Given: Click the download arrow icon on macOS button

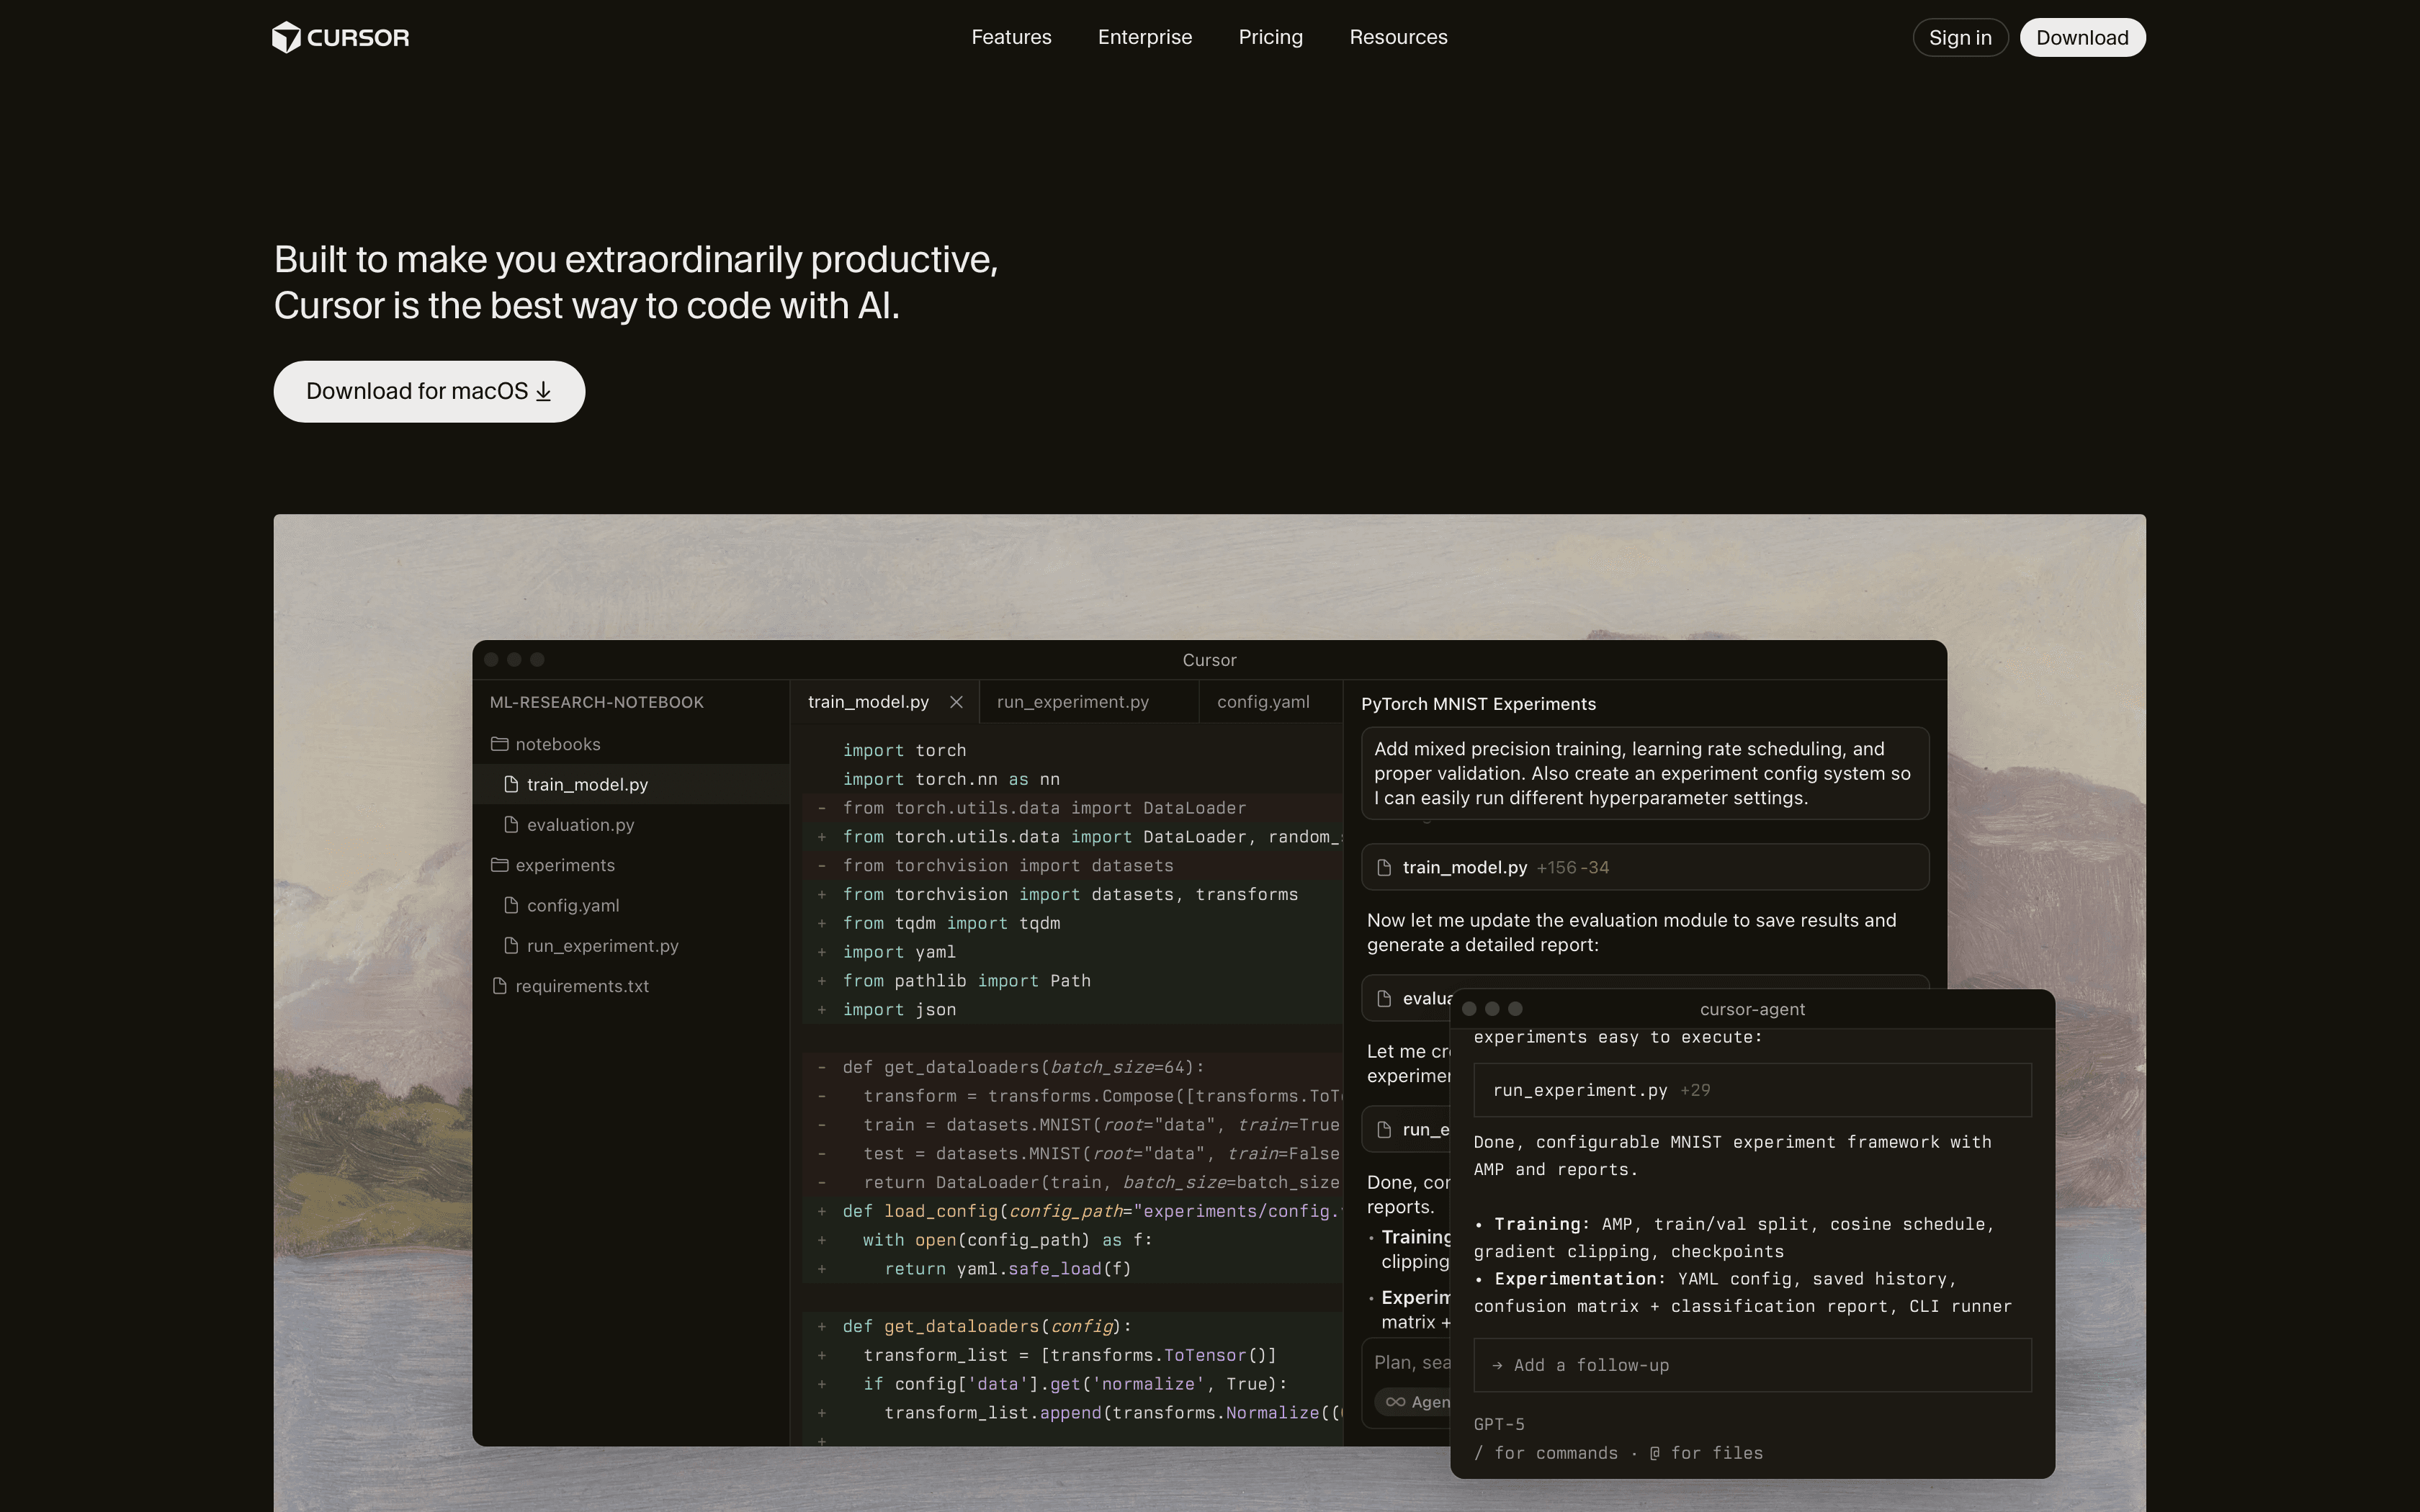Looking at the screenshot, I should click(x=543, y=391).
